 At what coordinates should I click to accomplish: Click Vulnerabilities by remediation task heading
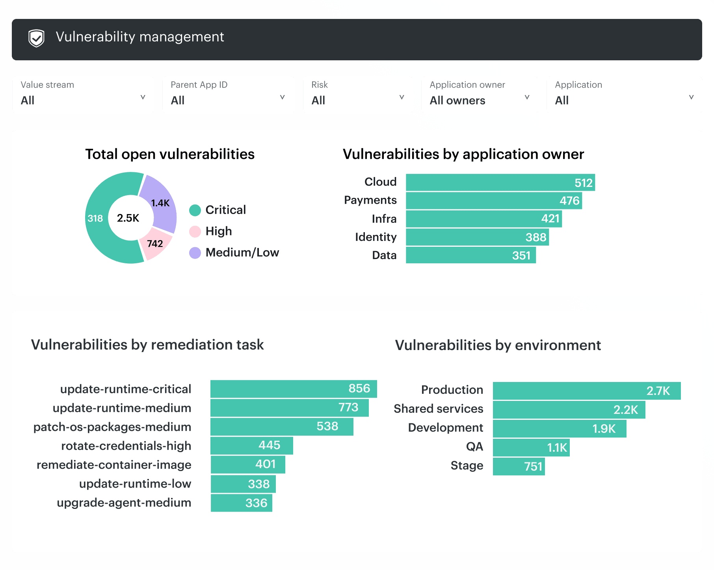pos(147,345)
